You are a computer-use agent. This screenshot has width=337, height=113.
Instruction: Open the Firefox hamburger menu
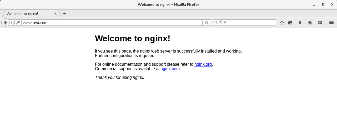point(331,23)
